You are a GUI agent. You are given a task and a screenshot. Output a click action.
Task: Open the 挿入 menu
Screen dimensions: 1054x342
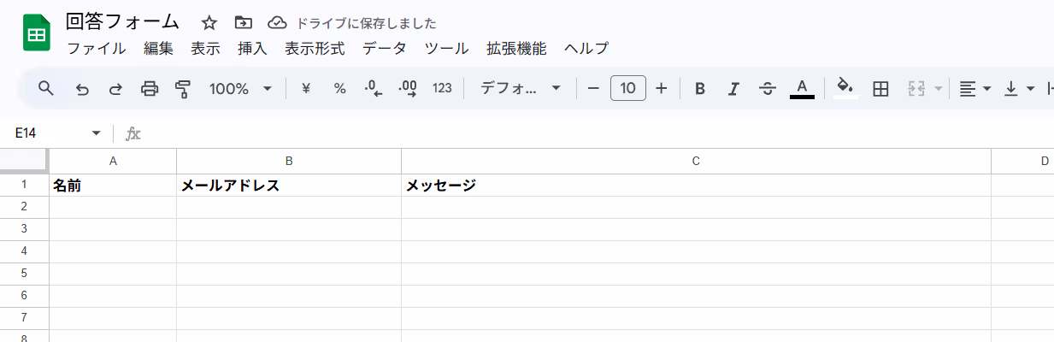tap(252, 49)
